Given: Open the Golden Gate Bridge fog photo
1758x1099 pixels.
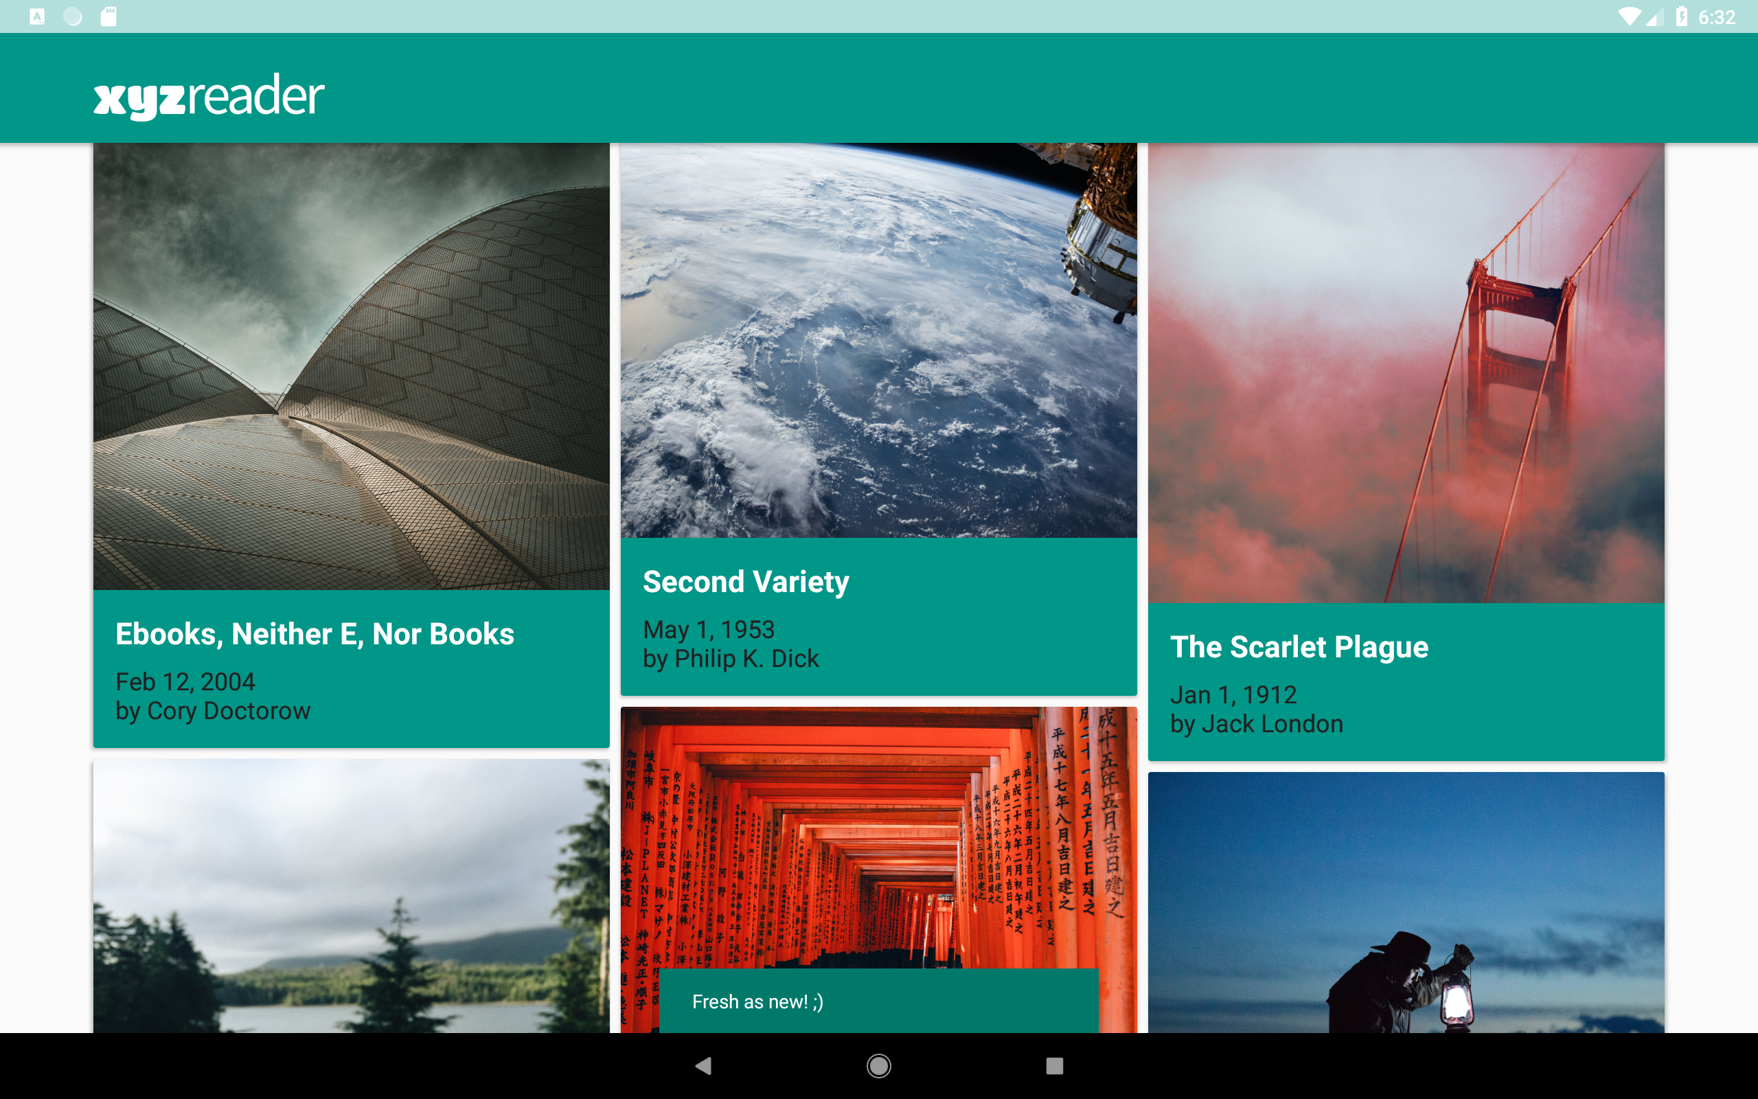Looking at the screenshot, I should 1406,373.
